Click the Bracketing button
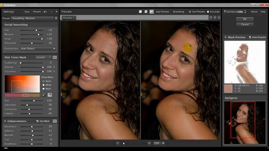Screen dimensions: 269x151 [x=179, y=12]
